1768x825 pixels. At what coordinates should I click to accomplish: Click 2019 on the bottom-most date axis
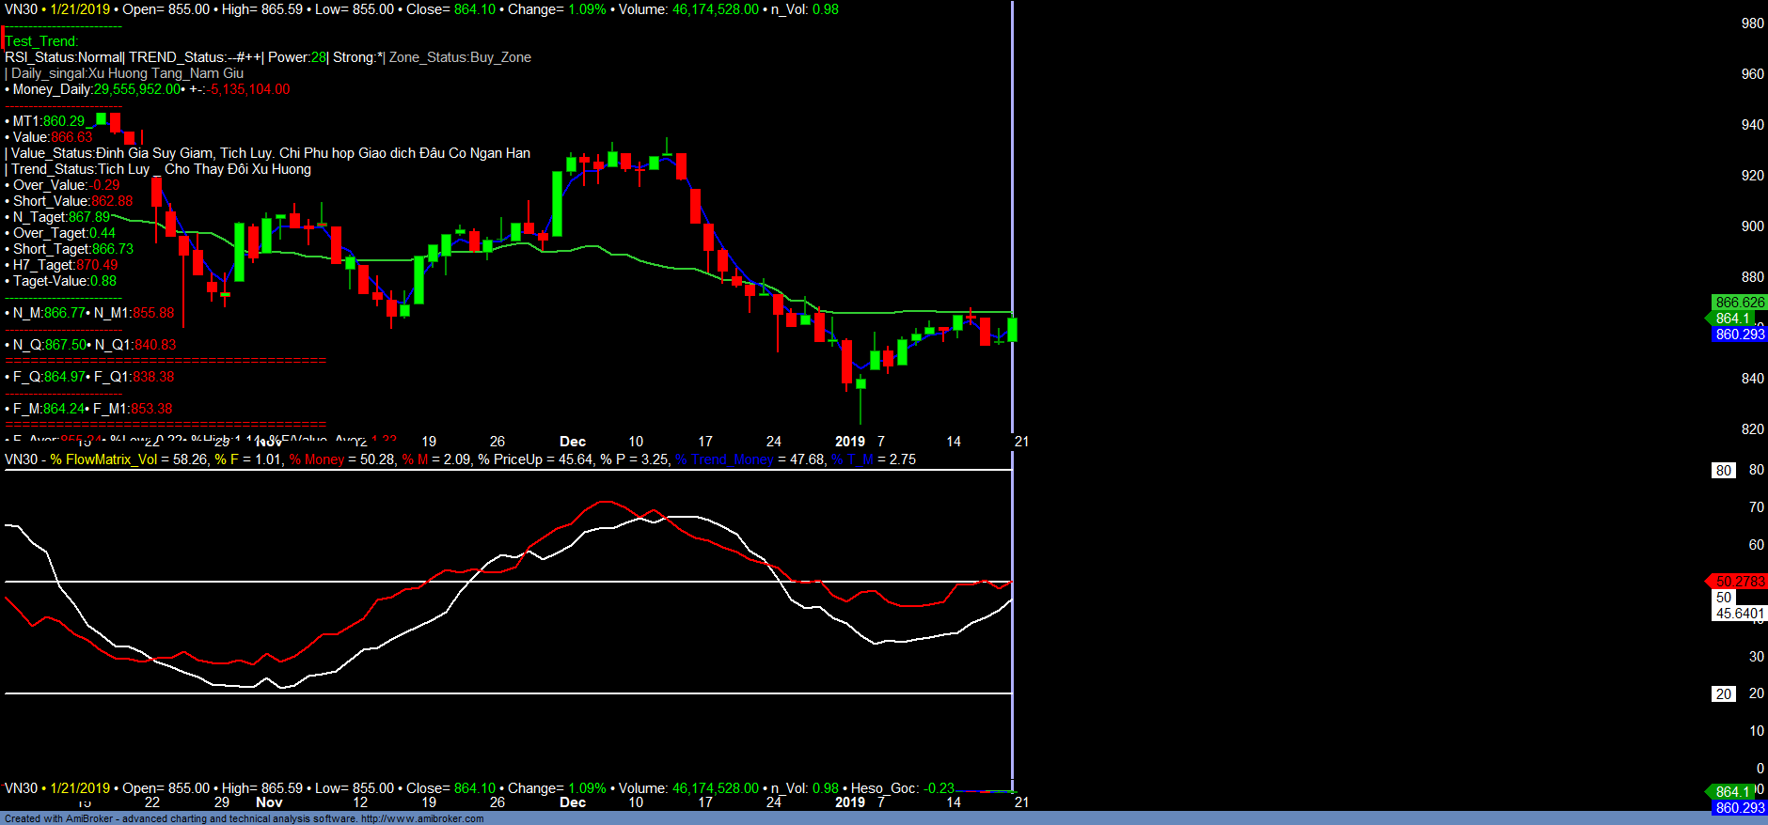click(849, 802)
